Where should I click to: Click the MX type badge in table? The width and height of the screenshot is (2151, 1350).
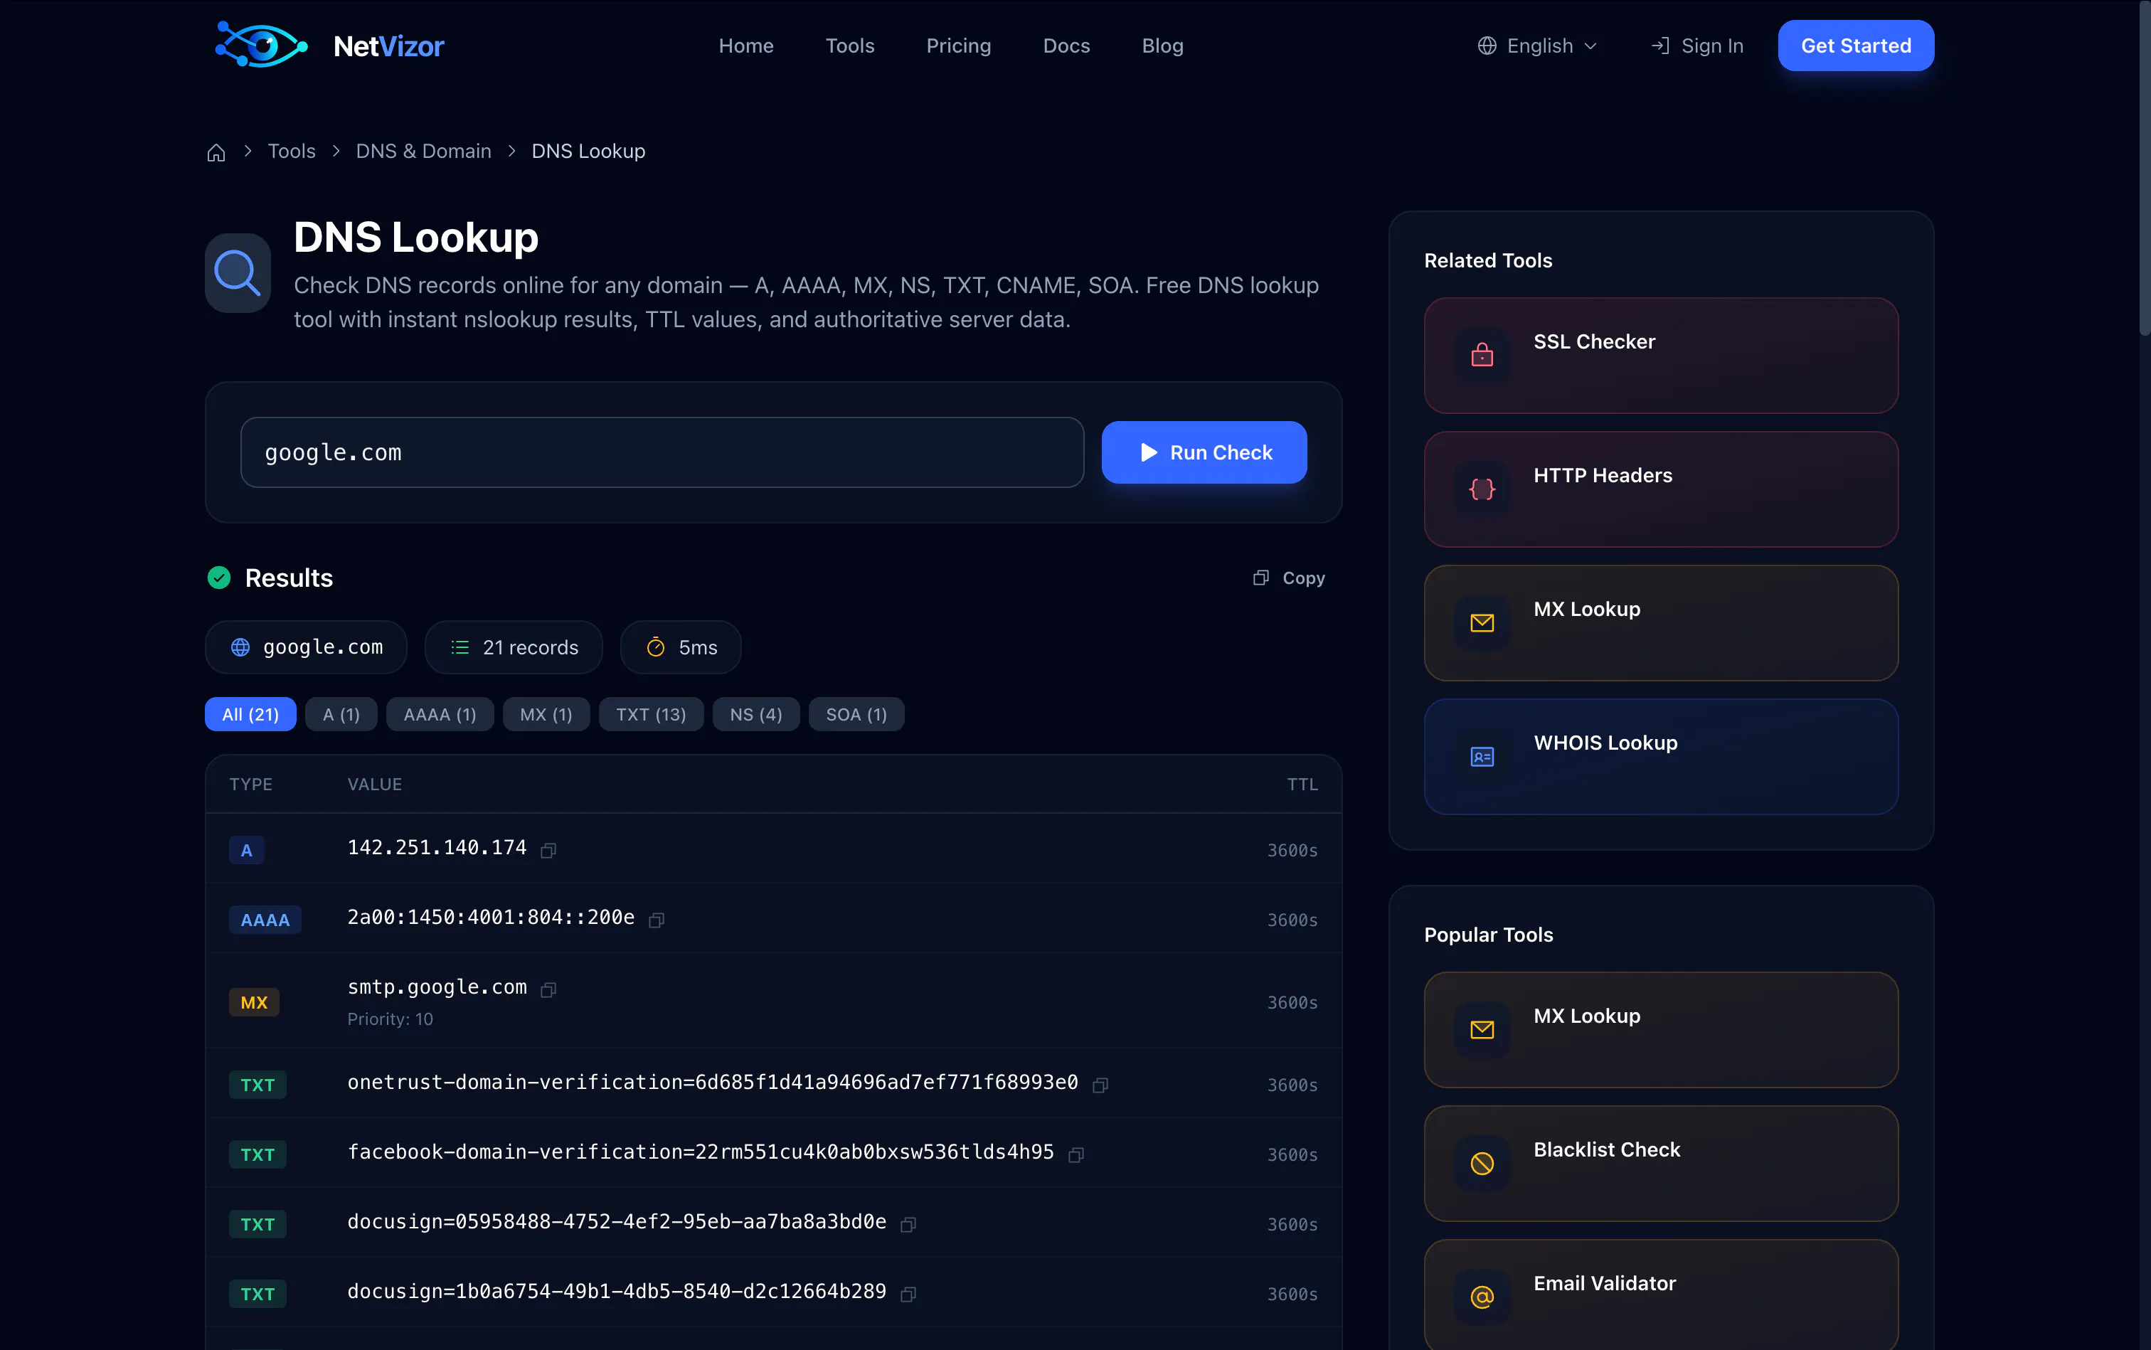pyautogui.click(x=254, y=1001)
